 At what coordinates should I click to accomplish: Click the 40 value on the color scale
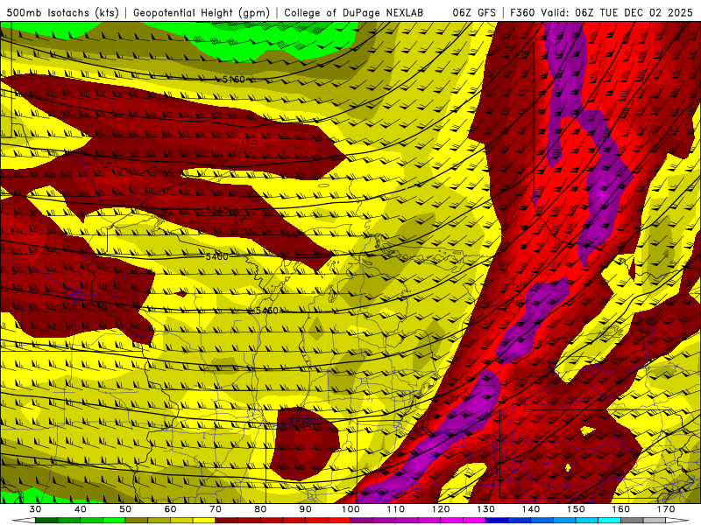point(81,509)
